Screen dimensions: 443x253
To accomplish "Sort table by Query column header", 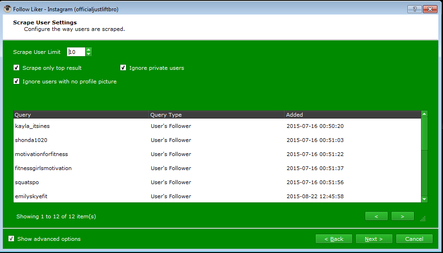I will click(x=81, y=114).
